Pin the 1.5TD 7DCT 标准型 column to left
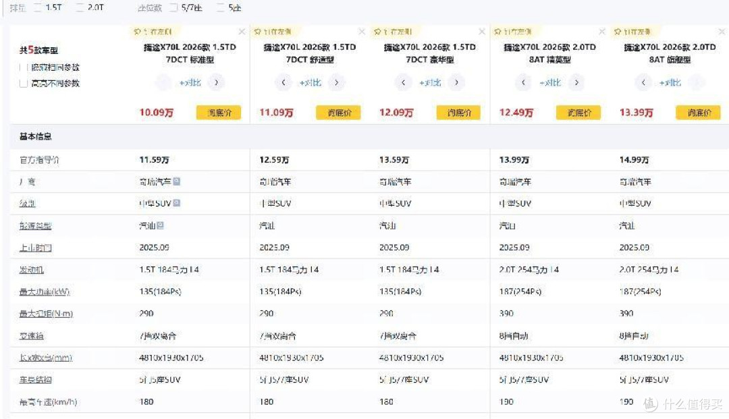 (153, 32)
